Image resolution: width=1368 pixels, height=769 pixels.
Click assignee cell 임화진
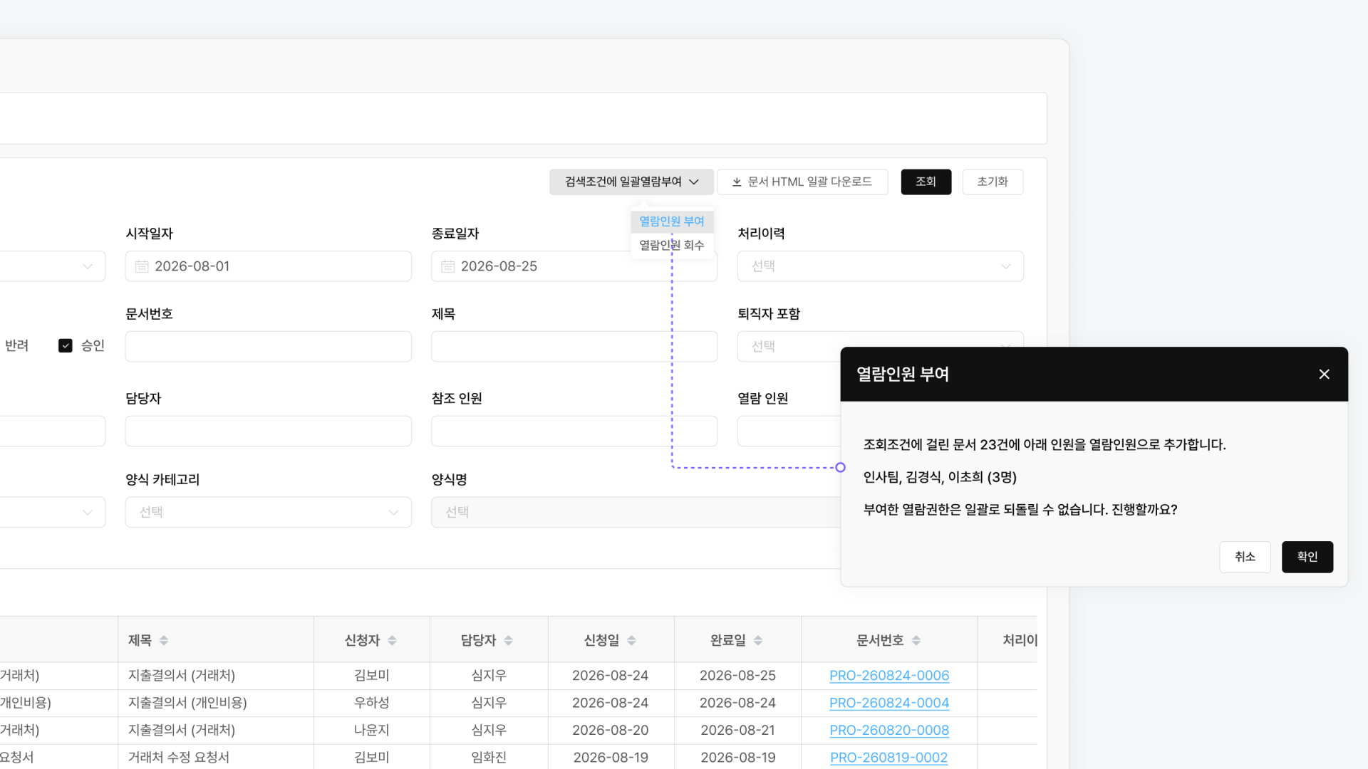pos(489,758)
